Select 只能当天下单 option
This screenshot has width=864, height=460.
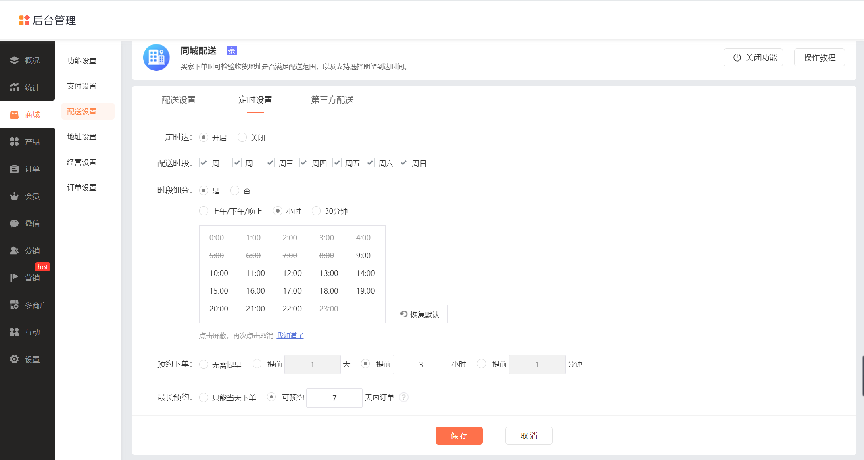coord(204,398)
